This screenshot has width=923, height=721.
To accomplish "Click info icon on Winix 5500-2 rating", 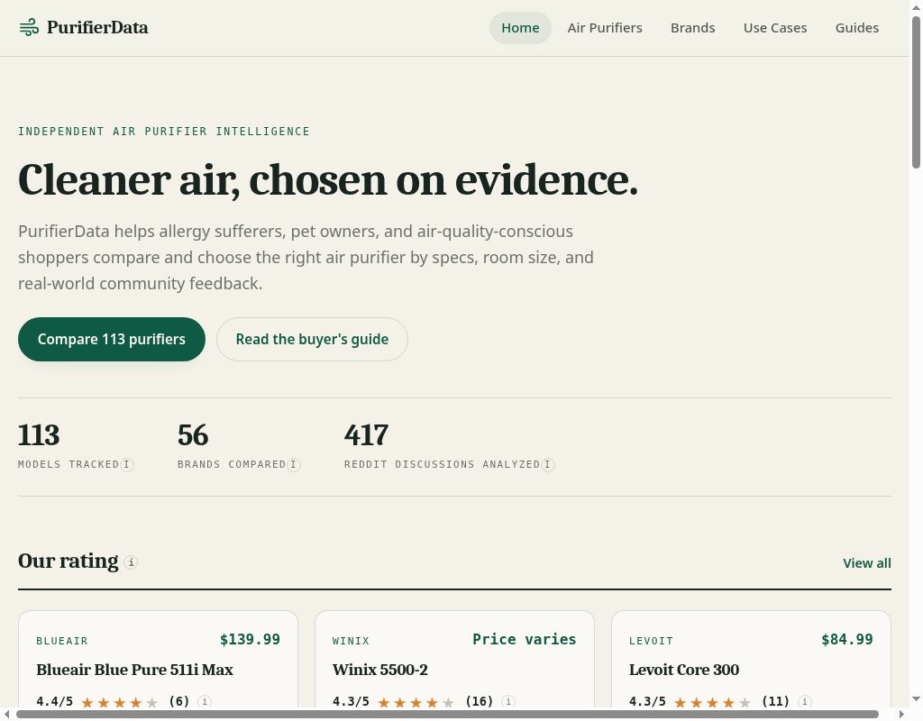I will (508, 701).
